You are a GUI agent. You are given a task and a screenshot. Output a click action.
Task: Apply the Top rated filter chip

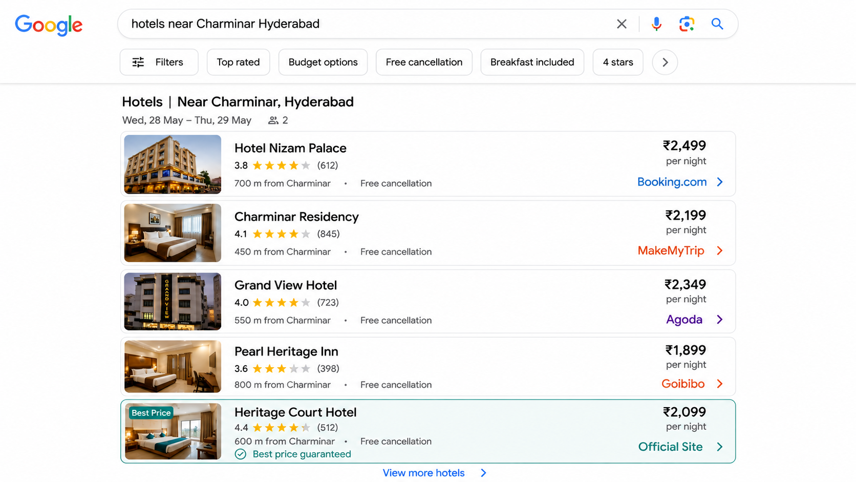coord(238,62)
